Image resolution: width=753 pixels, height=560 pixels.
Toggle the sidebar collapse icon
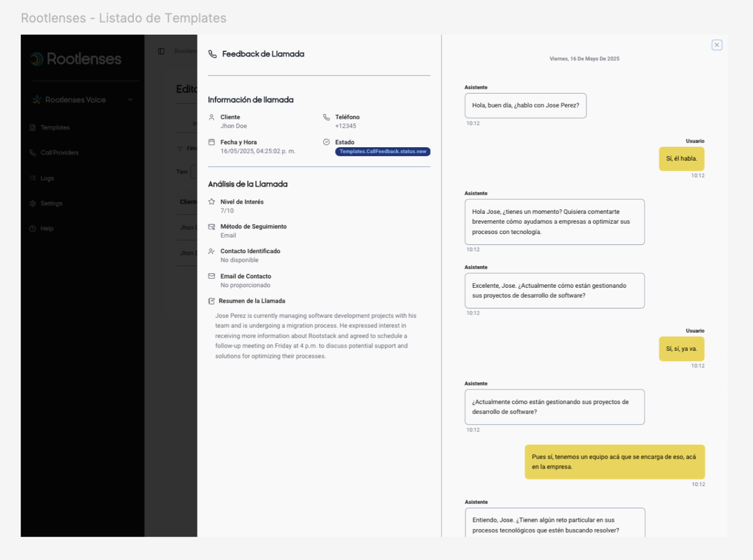pos(161,51)
